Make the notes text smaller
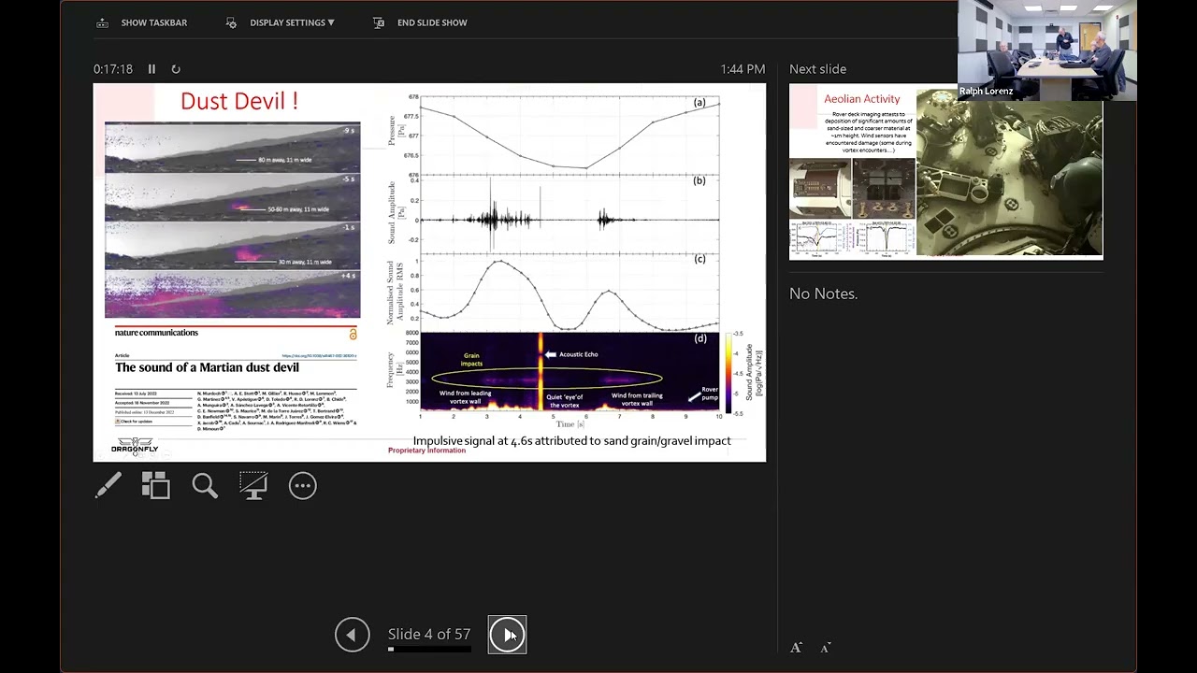The width and height of the screenshot is (1197, 673). click(x=826, y=647)
